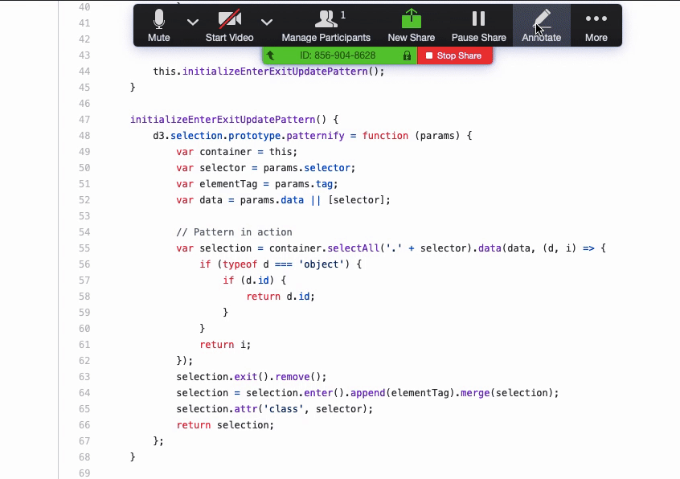Start a New Share
Image resolution: width=680 pixels, height=479 pixels.
click(x=411, y=26)
